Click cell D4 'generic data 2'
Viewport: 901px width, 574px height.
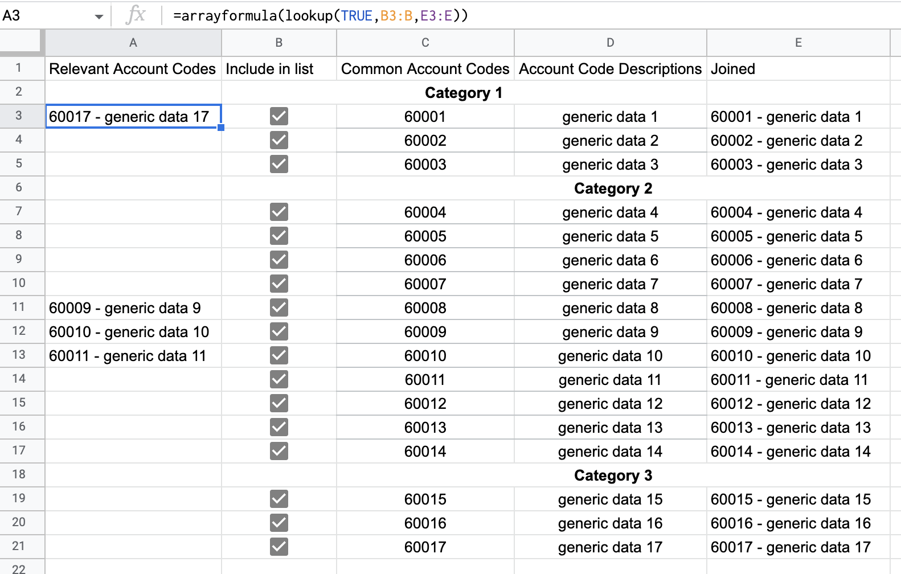pos(611,140)
